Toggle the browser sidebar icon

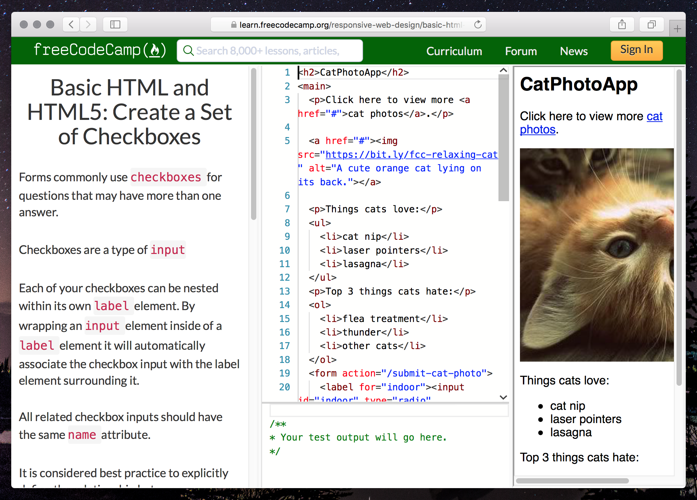click(115, 24)
